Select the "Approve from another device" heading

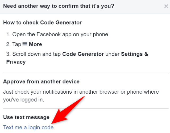click(41, 81)
